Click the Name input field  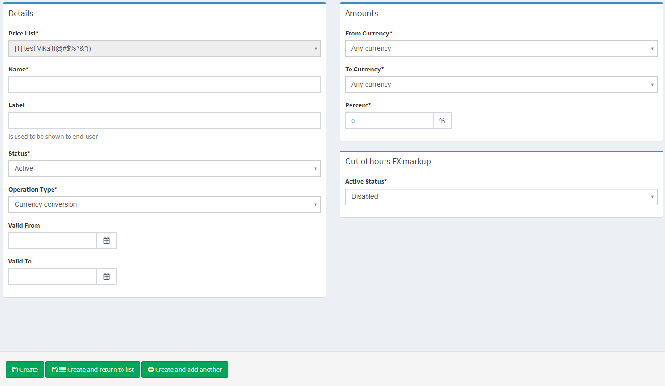[x=164, y=85]
